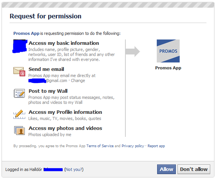This screenshot has height=179, width=216.
Task: Click the Send me email heading
Action: (x=46, y=69)
